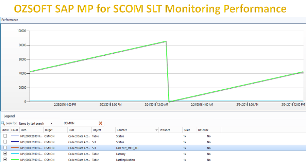The image size is (306, 162).
Task: Click the 100000 y-axis label
Action: pyautogui.click(x=21, y=31)
